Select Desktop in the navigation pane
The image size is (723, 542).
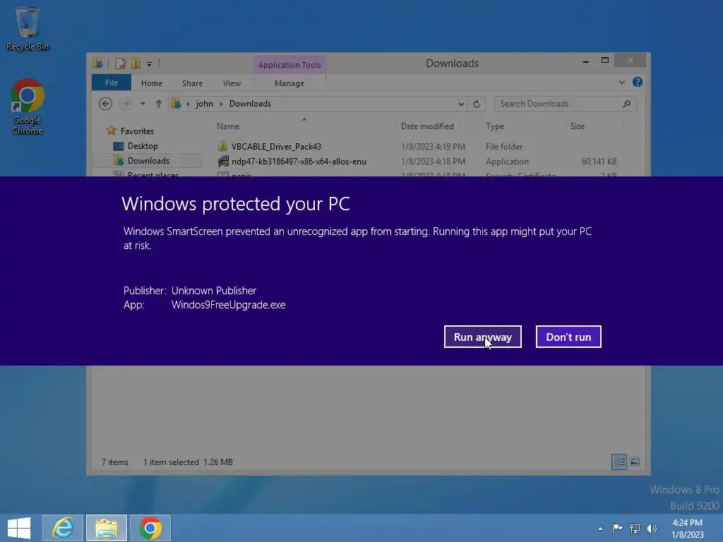coord(143,146)
